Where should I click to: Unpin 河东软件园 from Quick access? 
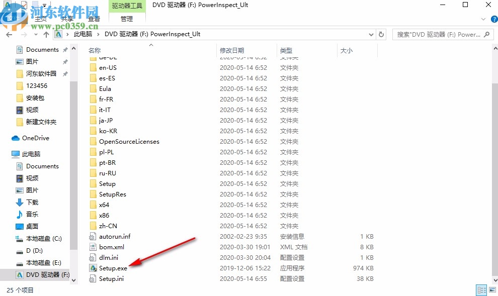coord(64,73)
